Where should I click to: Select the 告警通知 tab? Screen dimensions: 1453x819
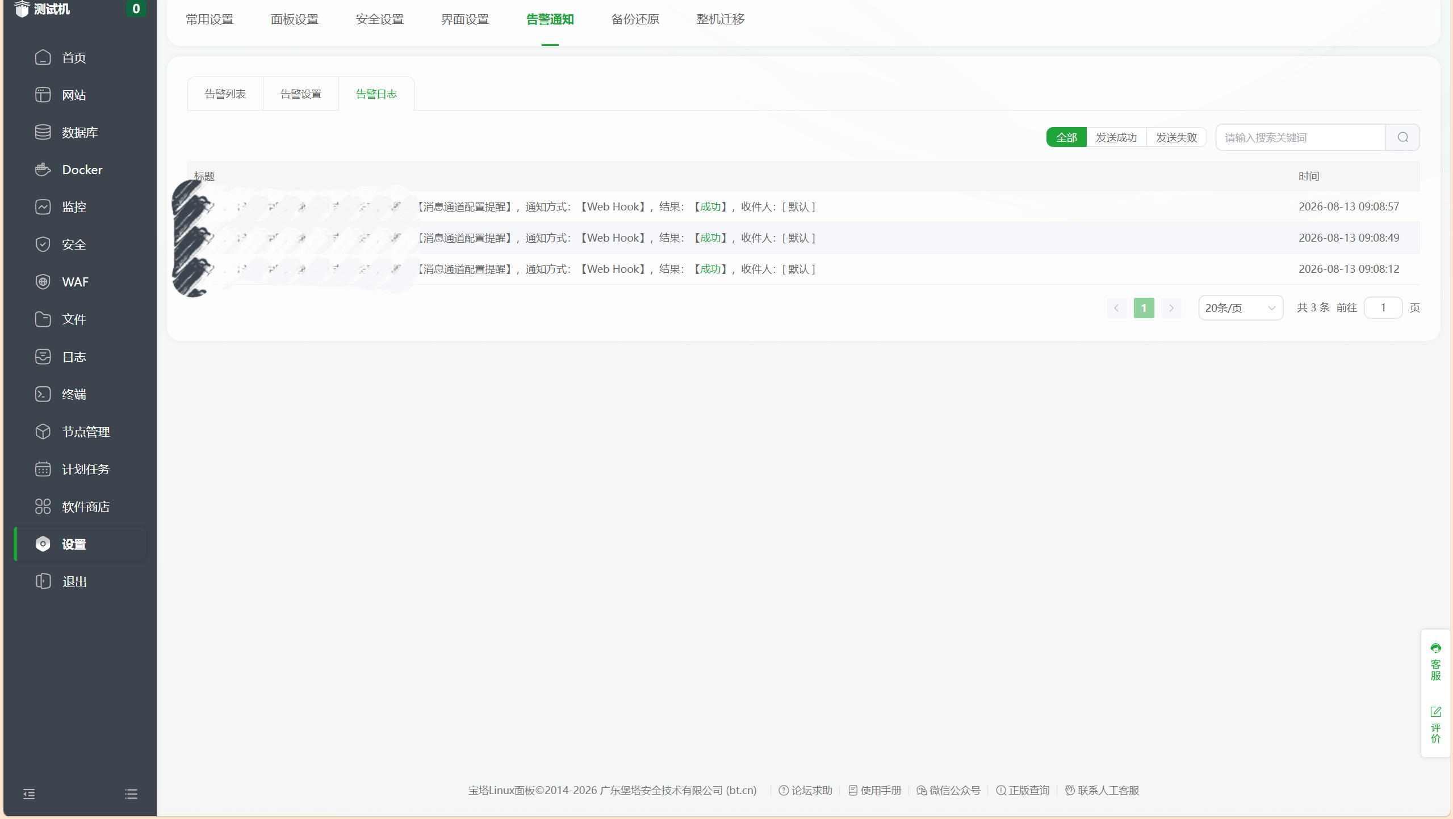[x=550, y=19]
